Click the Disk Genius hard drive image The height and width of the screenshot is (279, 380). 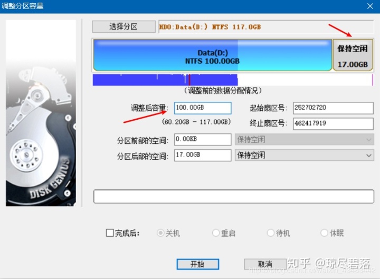pyautogui.click(x=41, y=113)
